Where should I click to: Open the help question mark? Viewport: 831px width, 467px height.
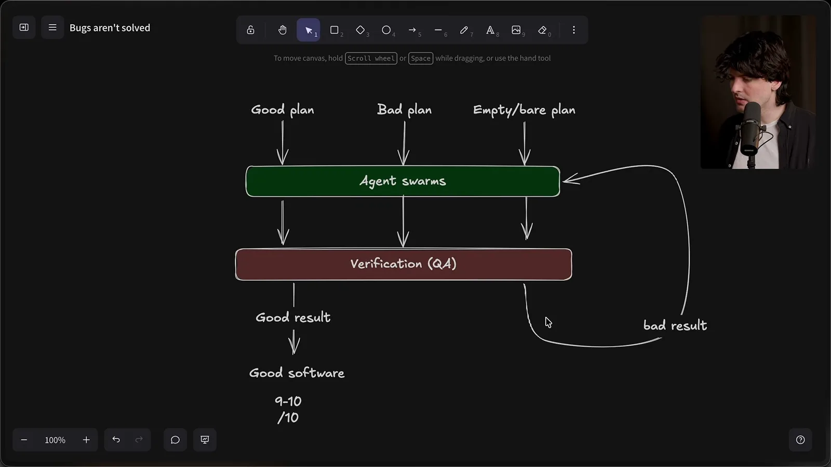[x=800, y=440]
